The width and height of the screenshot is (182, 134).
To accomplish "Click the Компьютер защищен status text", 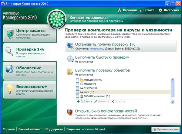I will coord(89,18).
